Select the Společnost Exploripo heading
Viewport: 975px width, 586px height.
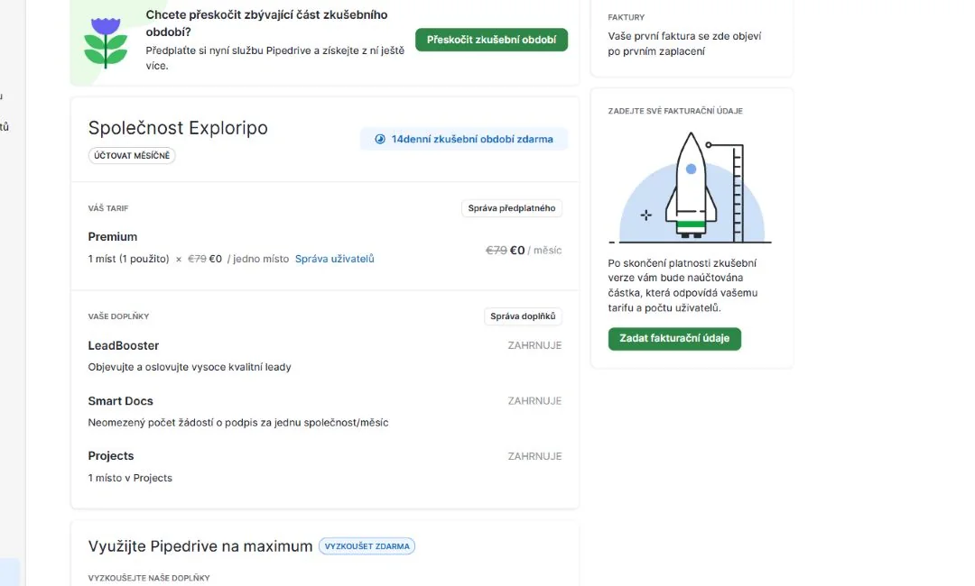coord(178,128)
